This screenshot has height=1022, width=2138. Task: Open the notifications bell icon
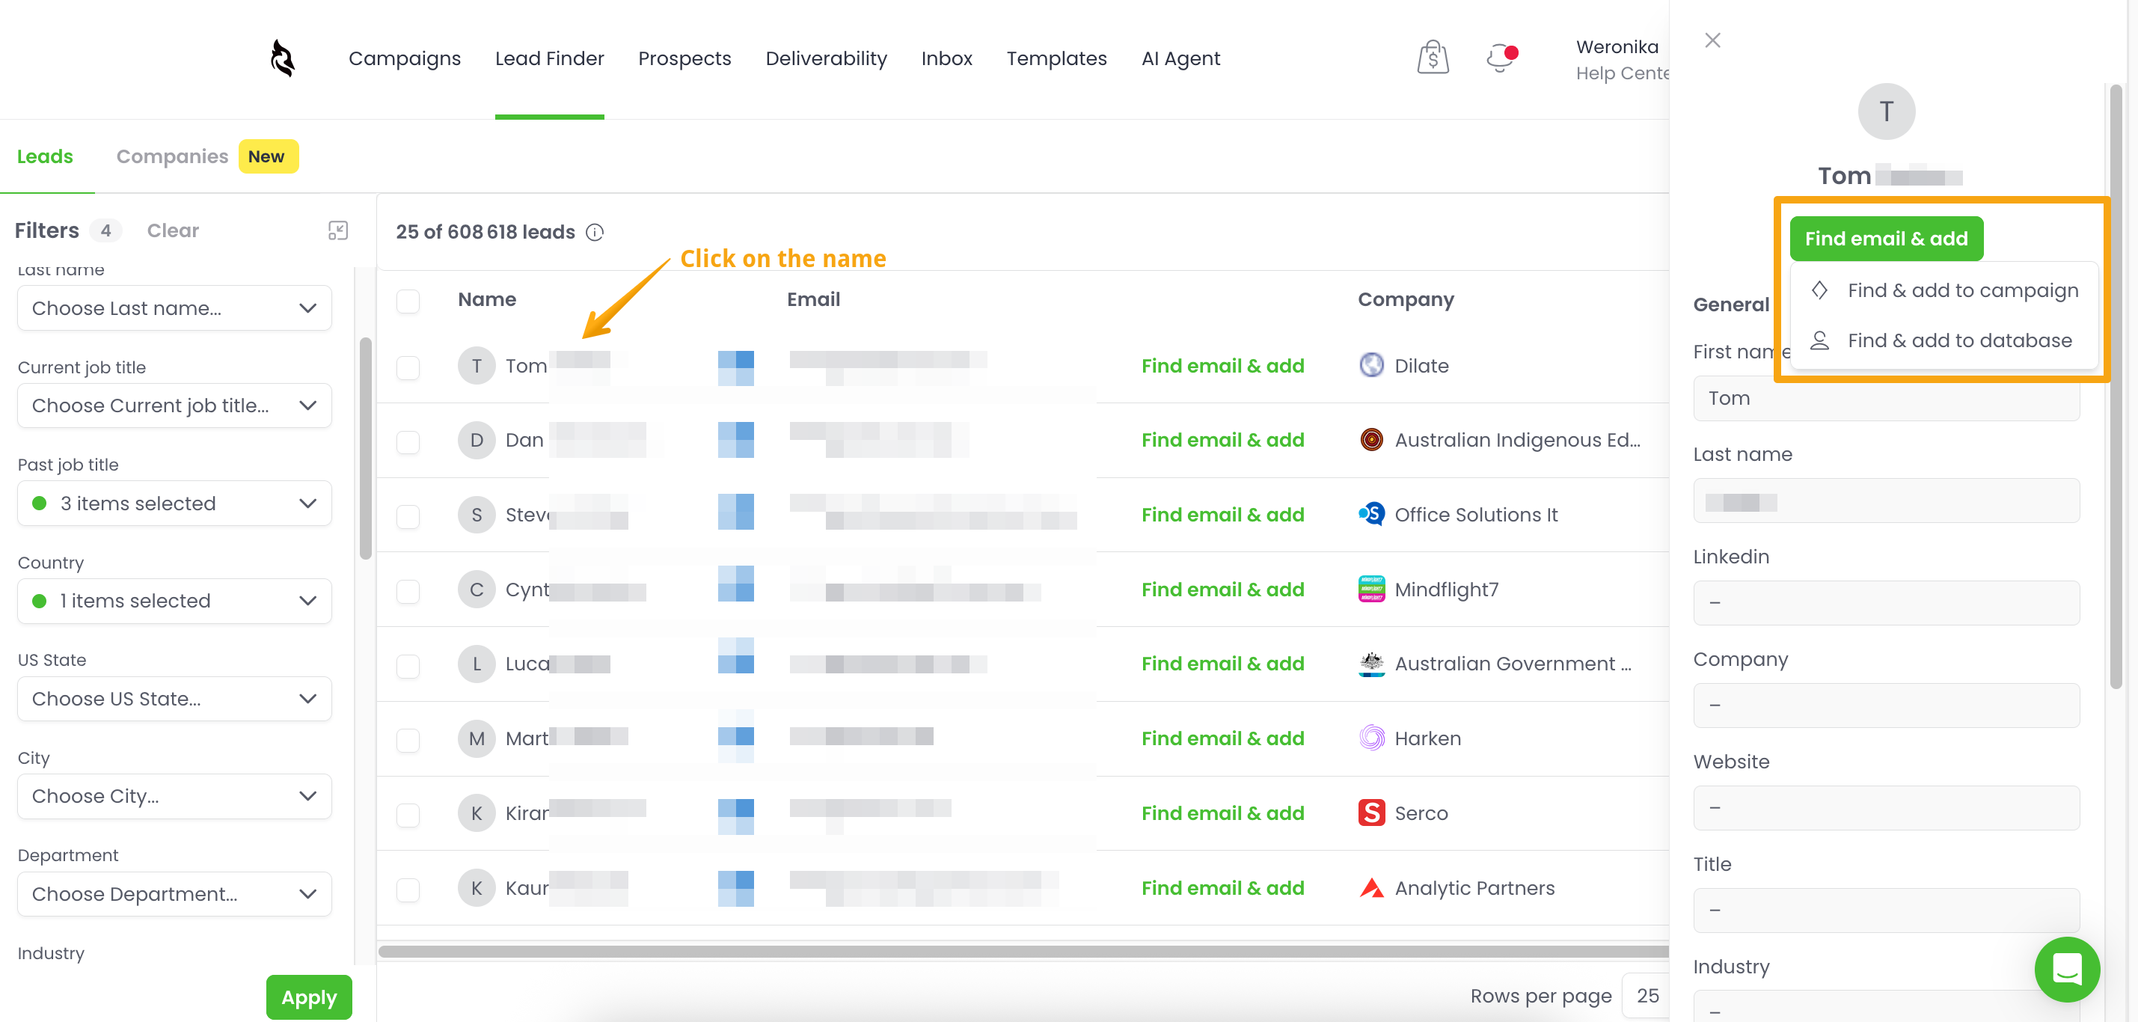click(1500, 58)
